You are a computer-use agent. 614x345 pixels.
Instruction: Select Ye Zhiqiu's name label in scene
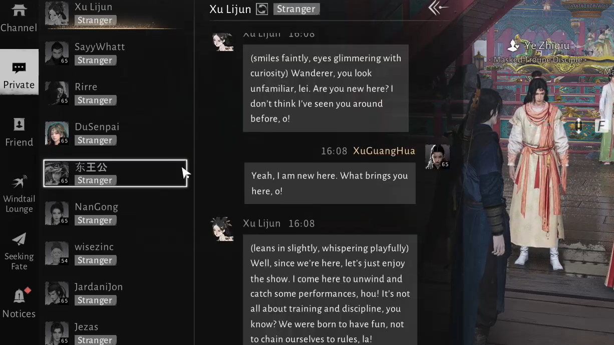pos(547,45)
